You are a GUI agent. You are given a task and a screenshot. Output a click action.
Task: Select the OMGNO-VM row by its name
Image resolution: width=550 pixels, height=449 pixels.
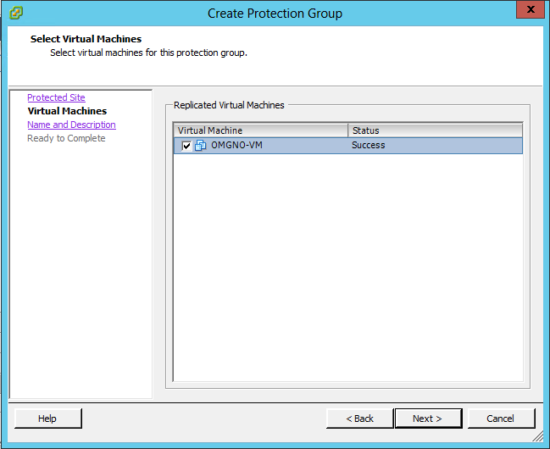pos(238,146)
